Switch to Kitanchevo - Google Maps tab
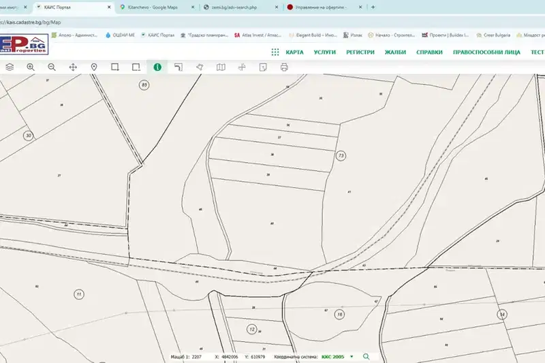The image size is (545, 363). 153,7
